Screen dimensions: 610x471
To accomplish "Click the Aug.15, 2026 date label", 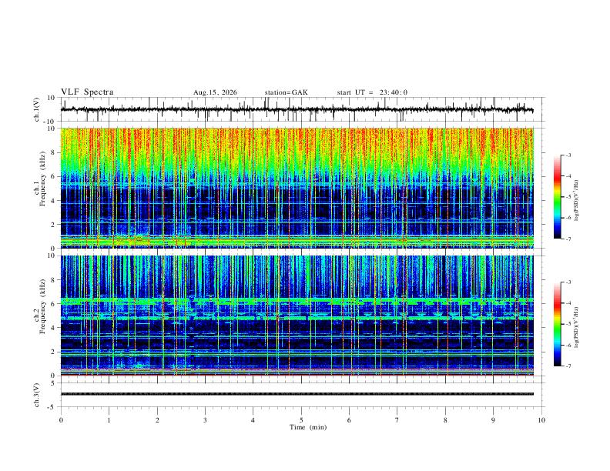I will click(215, 92).
